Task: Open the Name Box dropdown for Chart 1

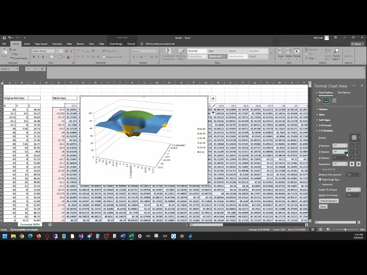Action: click(17, 69)
